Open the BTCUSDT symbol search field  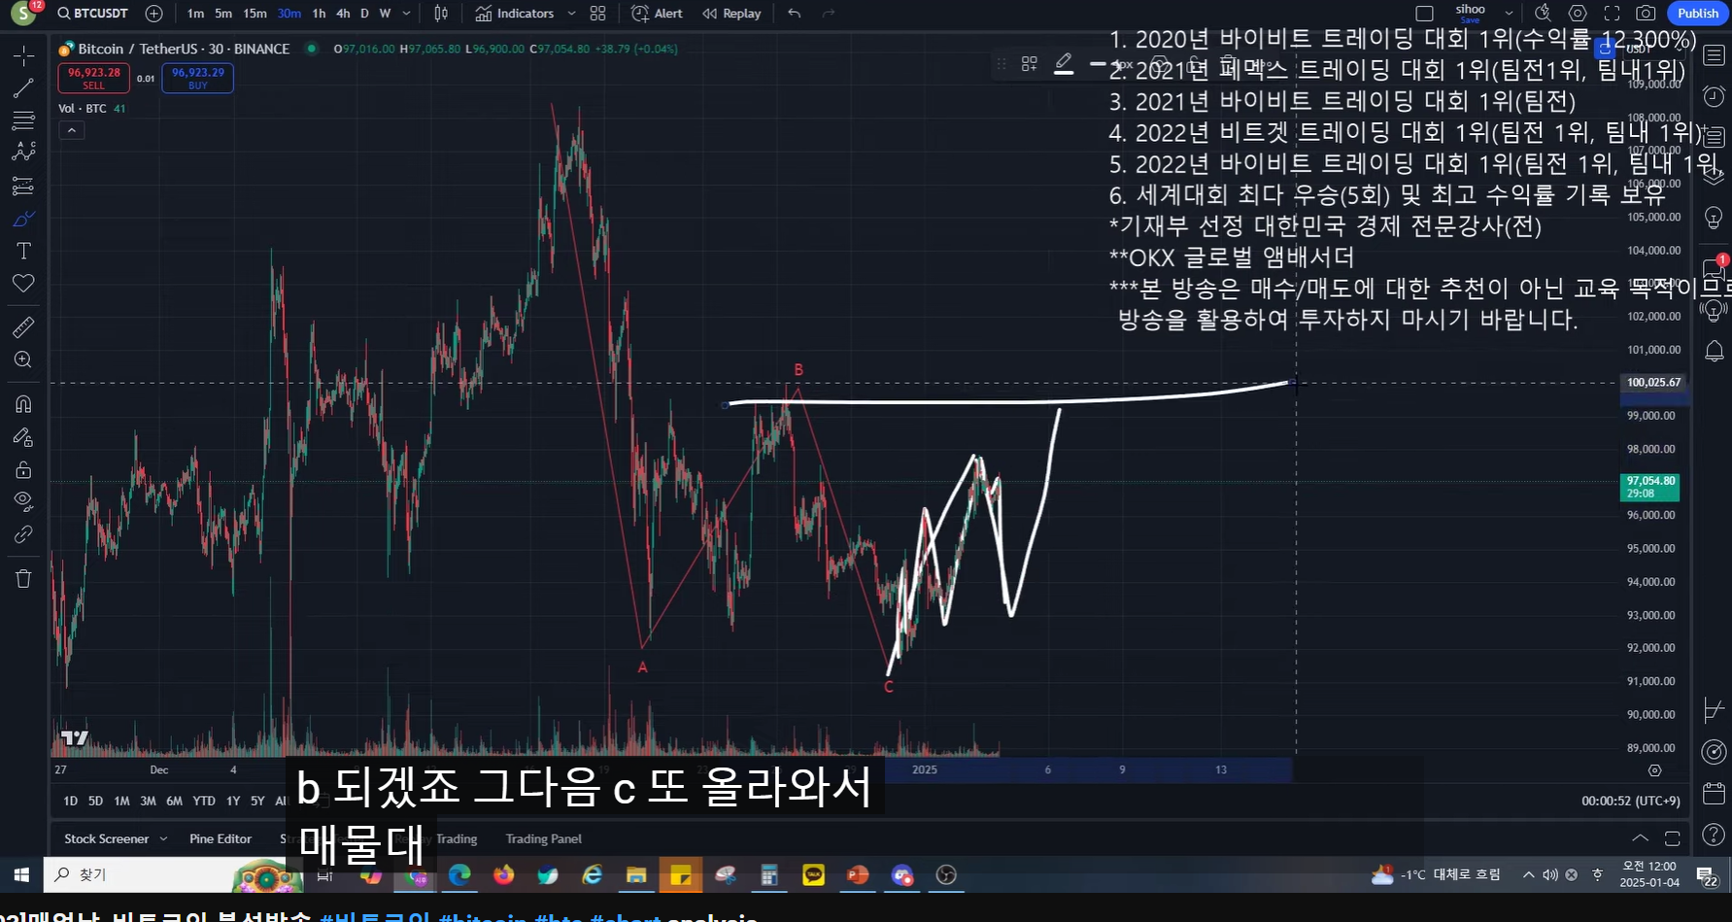click(x=92, y=14)
